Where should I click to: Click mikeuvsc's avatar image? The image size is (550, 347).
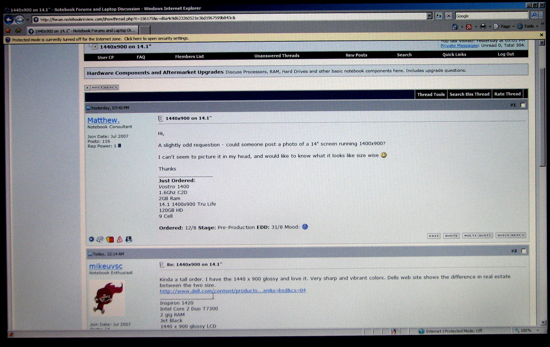pyautogui.click(x=107, y=297)
